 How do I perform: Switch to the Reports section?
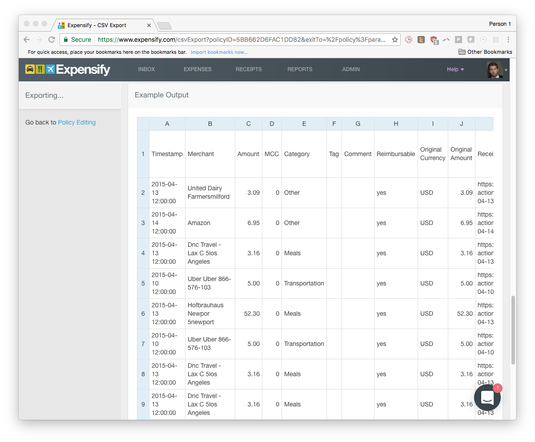(x=300, y=69)
